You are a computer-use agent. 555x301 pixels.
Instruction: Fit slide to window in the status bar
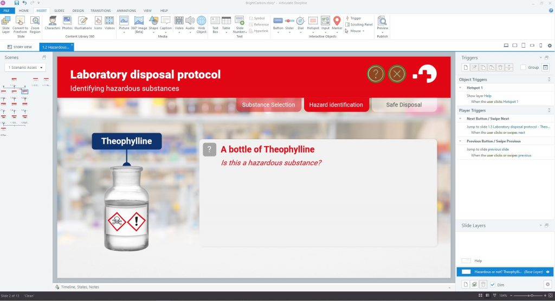click(551, 296)
